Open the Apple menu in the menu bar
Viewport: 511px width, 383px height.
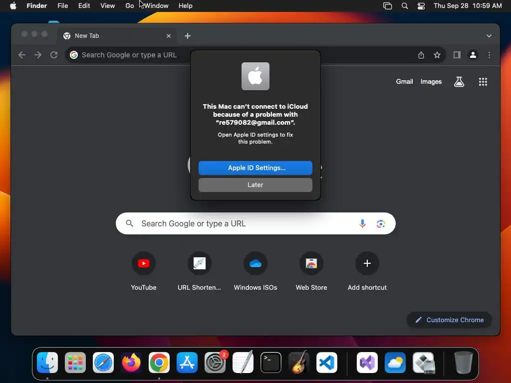click(13, 5)
